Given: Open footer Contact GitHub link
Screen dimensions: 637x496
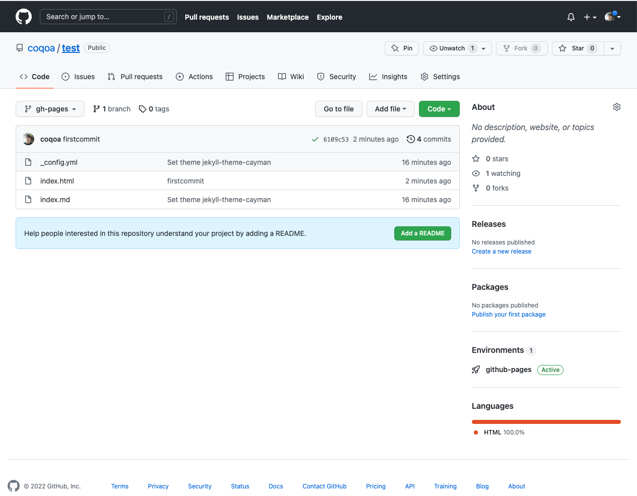Looking at the screenshot, I should pyautogui.click(x=325, y=486).
